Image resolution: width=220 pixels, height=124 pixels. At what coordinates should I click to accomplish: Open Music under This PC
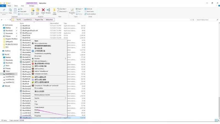[7, 66]
